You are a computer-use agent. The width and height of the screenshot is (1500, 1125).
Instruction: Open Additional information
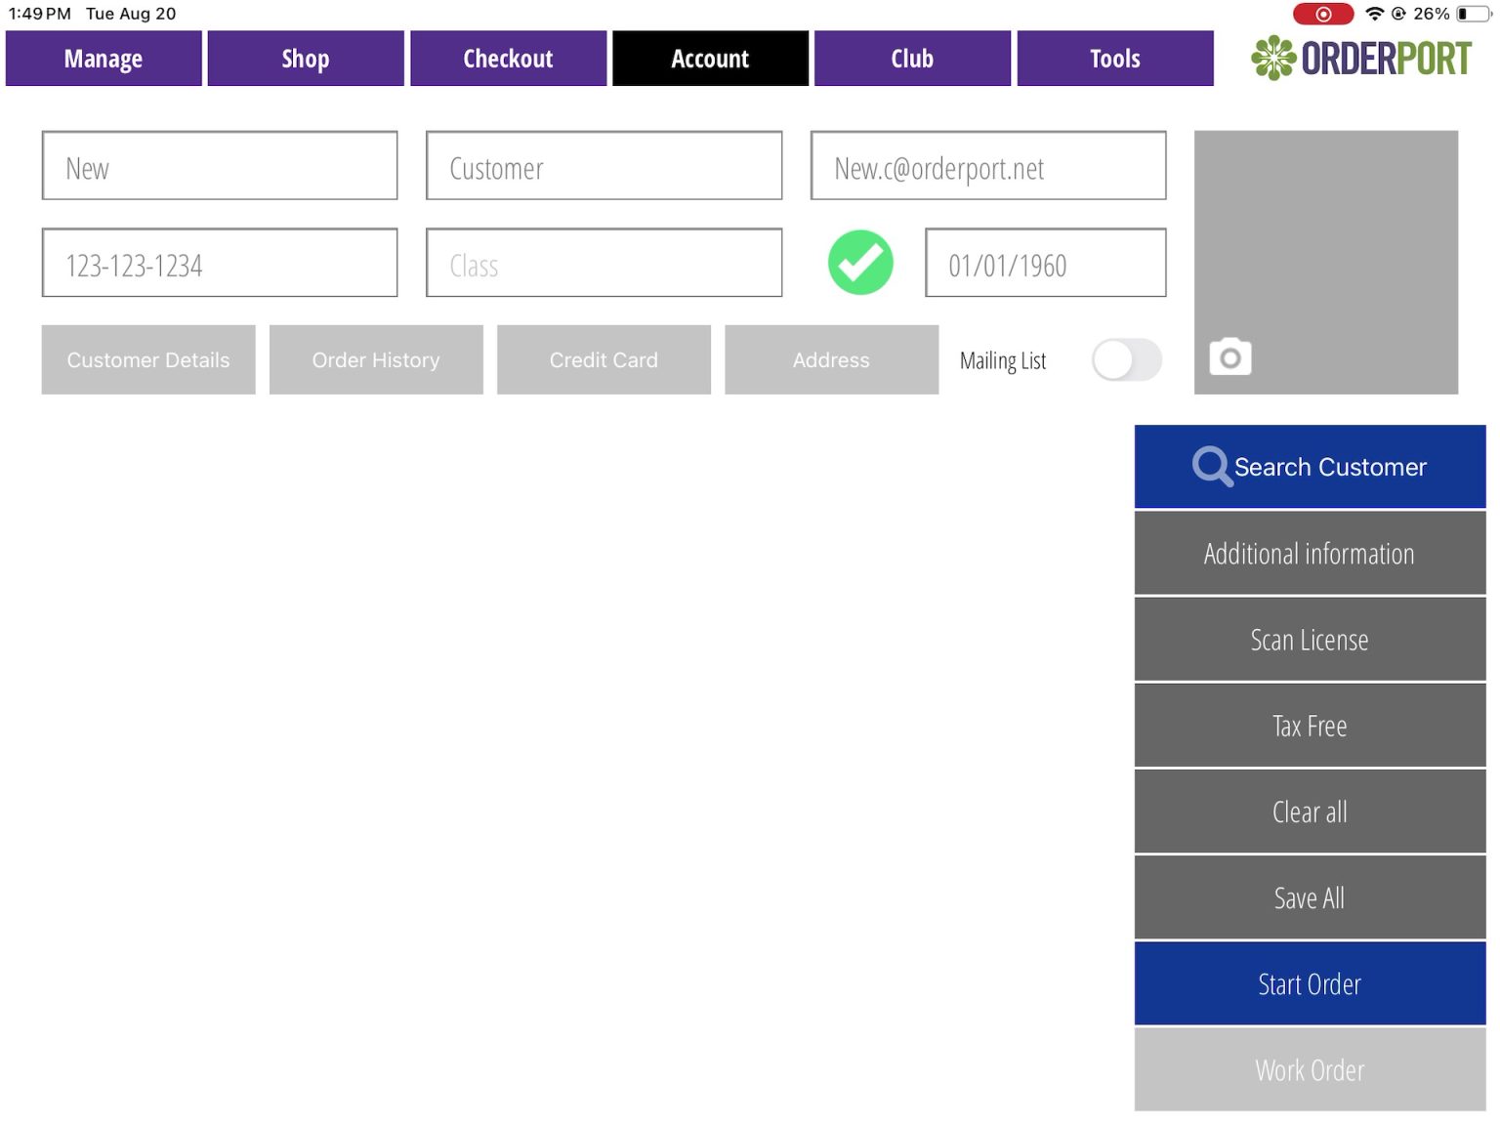pyautogui.click(x=1309, y=553)
